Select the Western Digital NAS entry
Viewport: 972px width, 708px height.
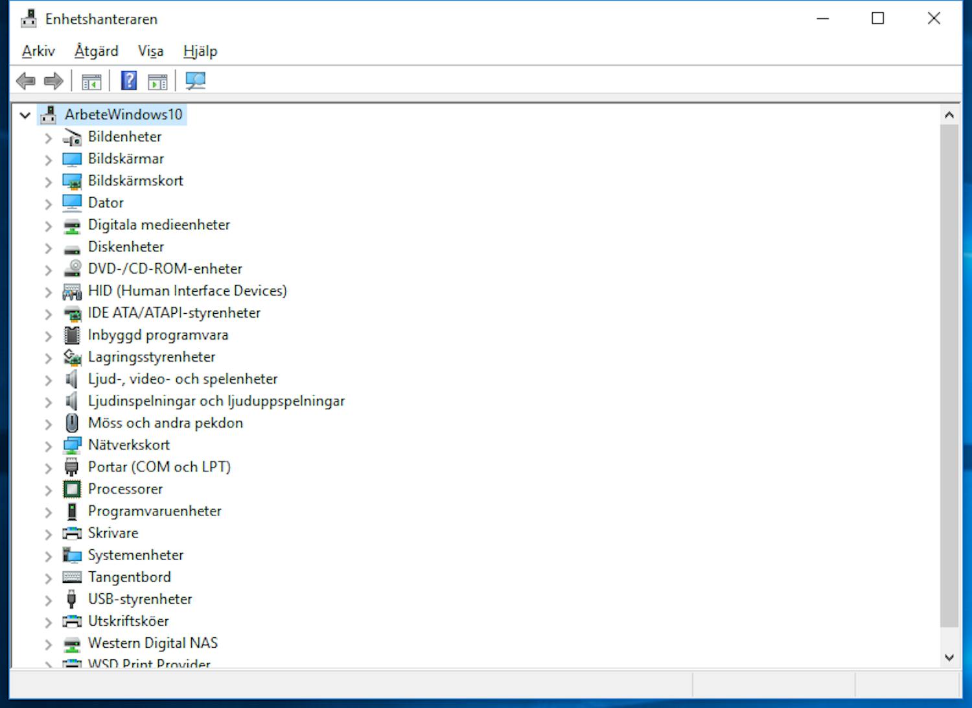pos(153,643)
